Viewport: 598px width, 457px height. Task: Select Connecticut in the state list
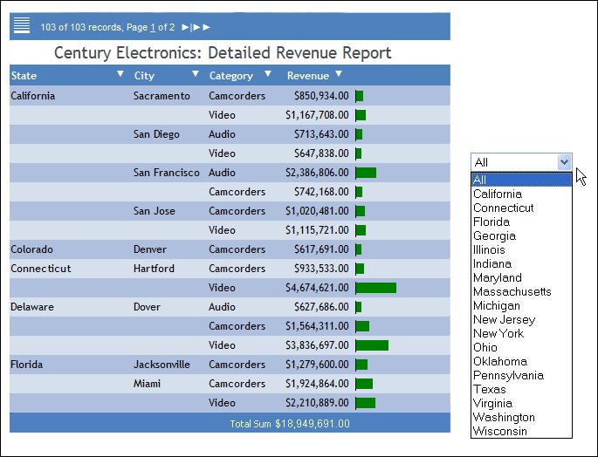click(x=521, y=208)
